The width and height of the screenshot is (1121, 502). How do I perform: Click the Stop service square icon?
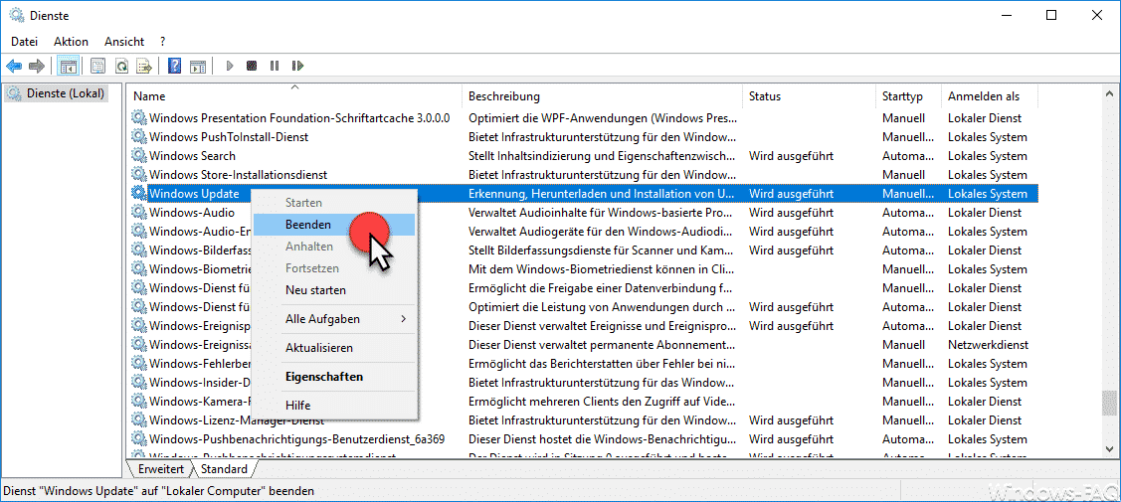[x=251, y=67]
